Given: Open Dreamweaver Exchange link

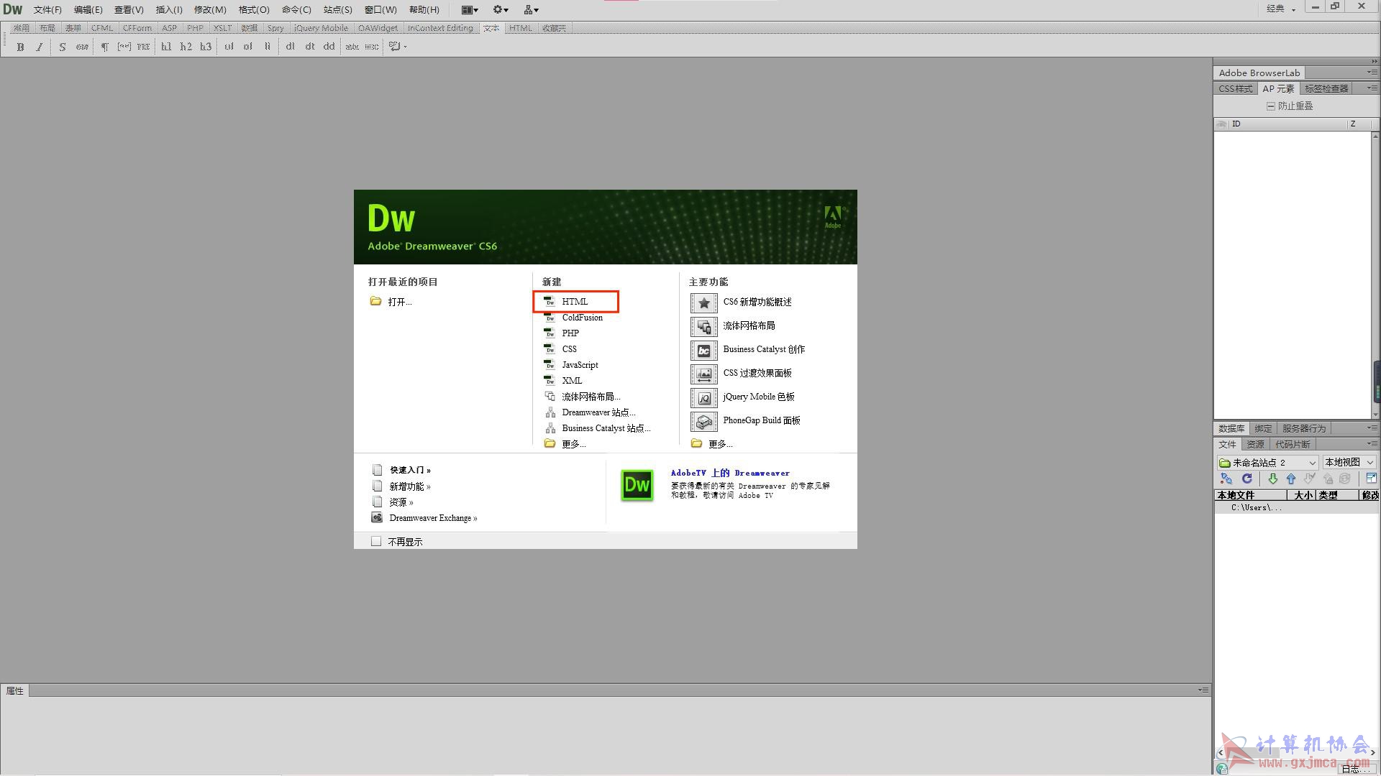Looking at the screenshot, I should (x=433, y=518).
